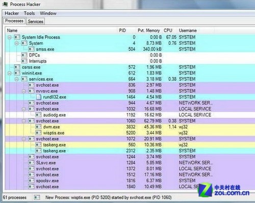
Task: Select the SLsvc.exe process name
Action: click(x=46, y=163)
